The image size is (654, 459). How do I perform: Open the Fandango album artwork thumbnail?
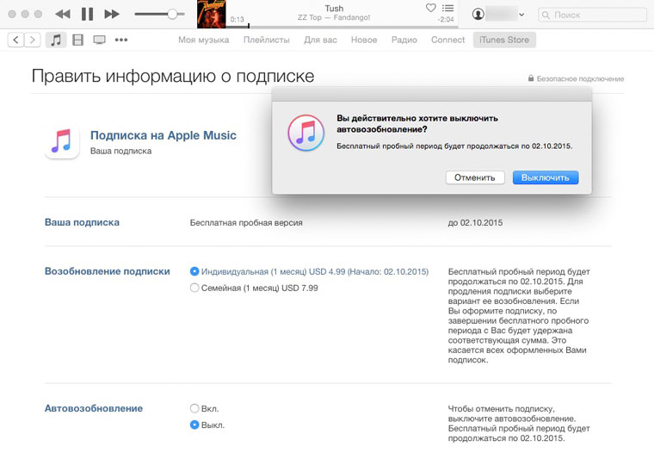click(x=212, y=14)
